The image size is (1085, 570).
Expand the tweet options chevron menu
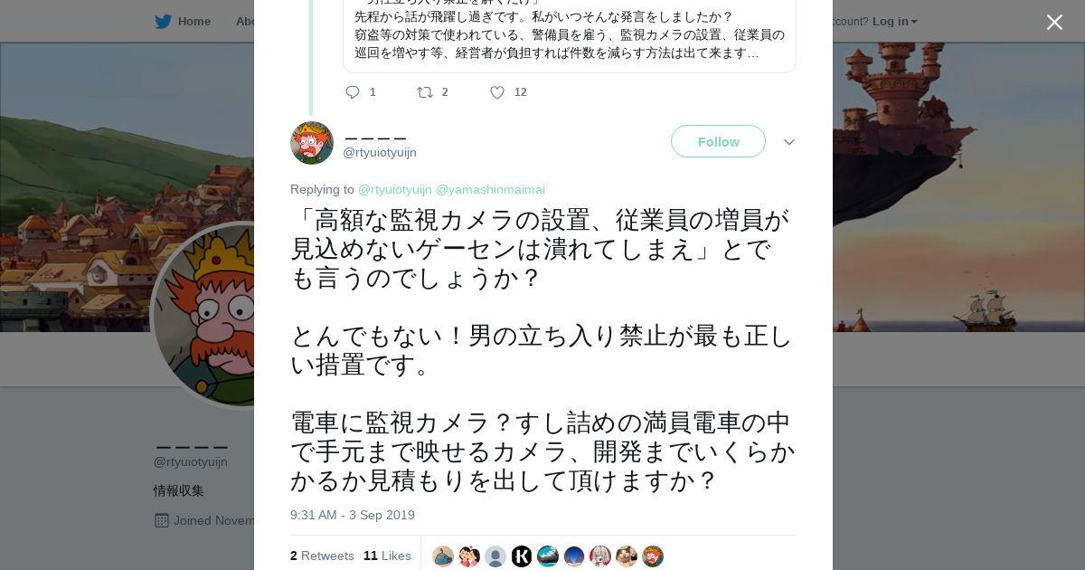point(788,142)
